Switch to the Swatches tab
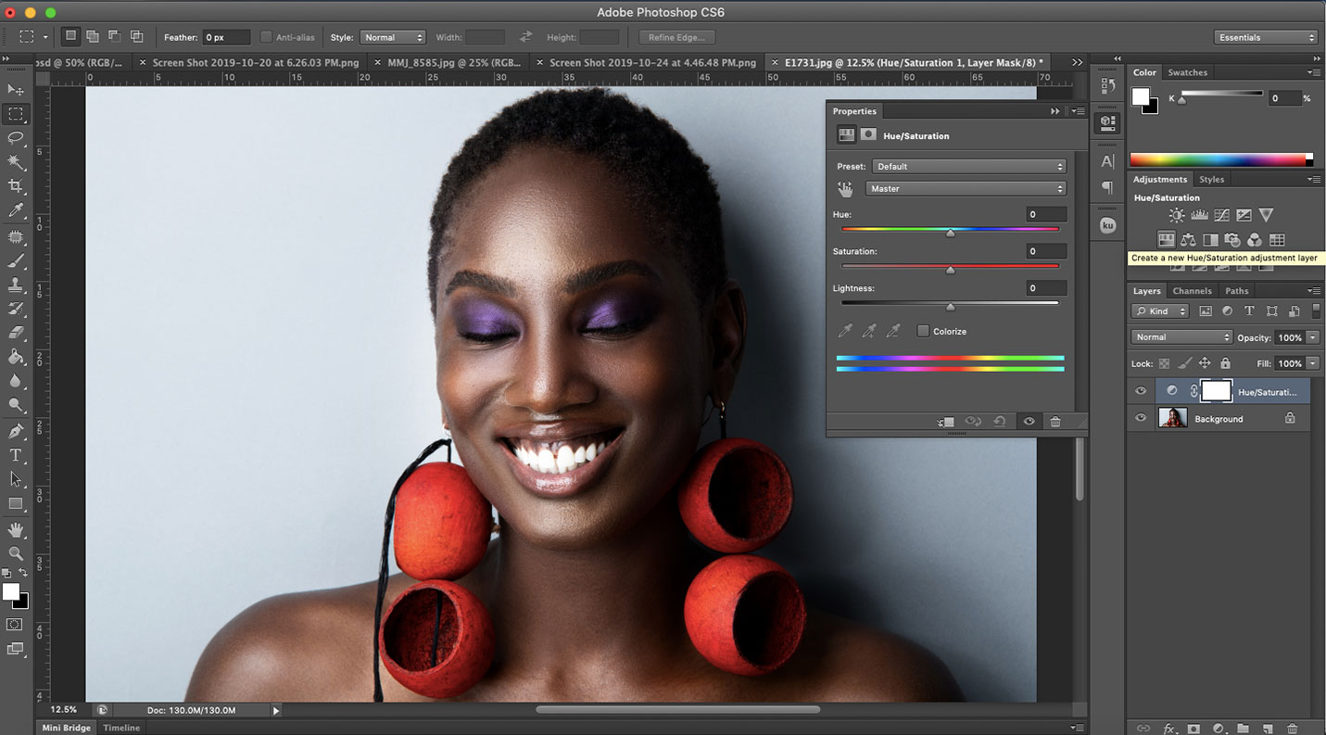Viewport: 1326px width, 735px height. click(x=1187, y=72)
